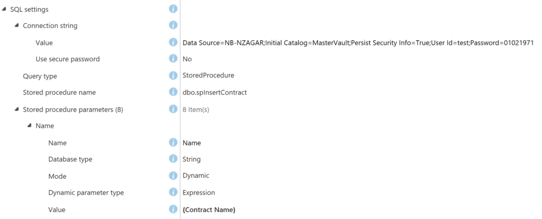Click info icon for connection string Value

tap(173, 42)
